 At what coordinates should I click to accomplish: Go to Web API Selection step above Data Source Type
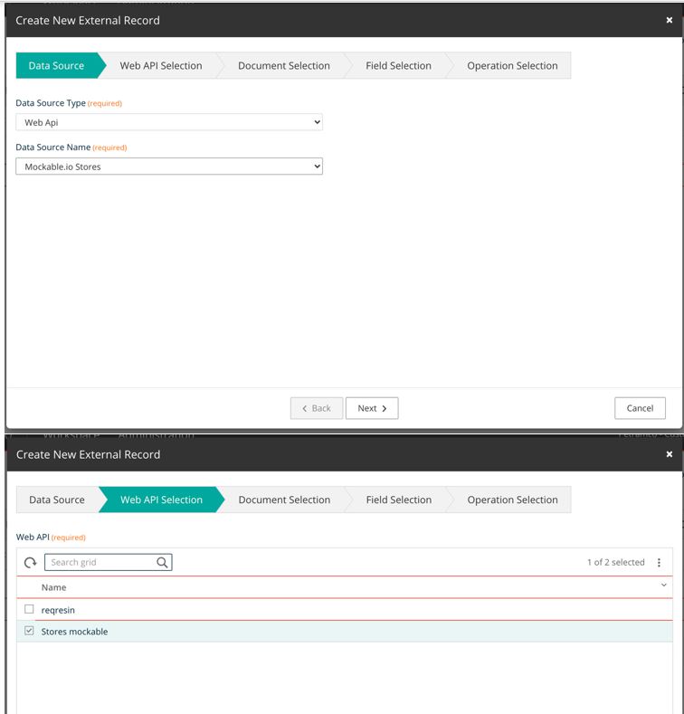click(x=161, y=66)
